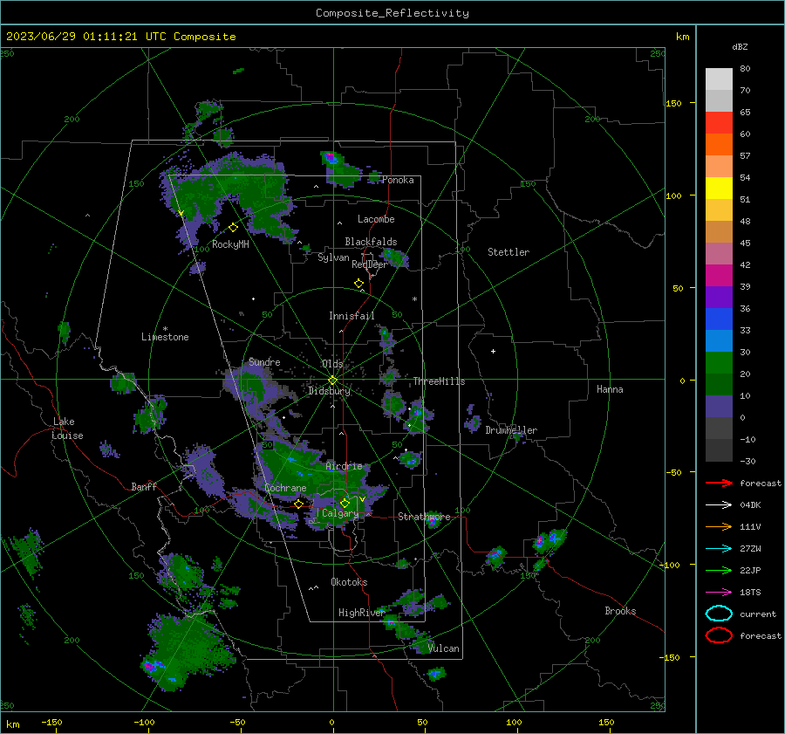This screenshot has width=785, height=734.
Task: Click the Composite_Reflectivity title text
Action: [392, 13]
